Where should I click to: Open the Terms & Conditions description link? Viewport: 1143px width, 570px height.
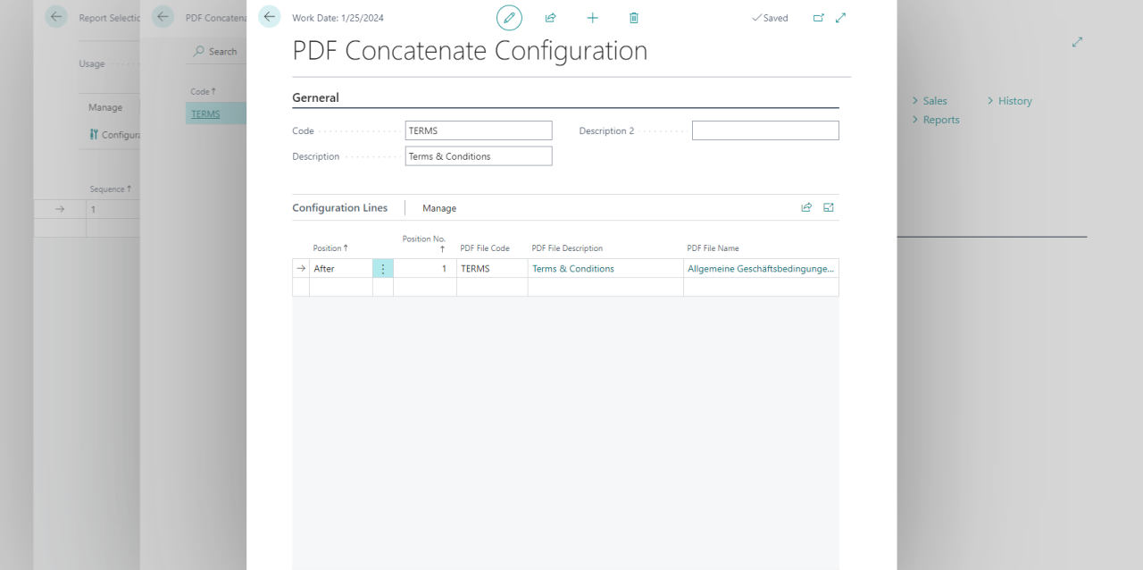573,268
